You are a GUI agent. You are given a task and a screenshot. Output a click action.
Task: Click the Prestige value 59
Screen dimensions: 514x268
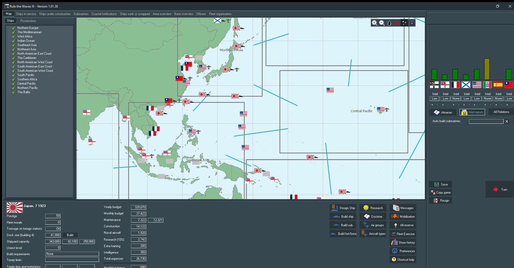[x=53, y=216]
